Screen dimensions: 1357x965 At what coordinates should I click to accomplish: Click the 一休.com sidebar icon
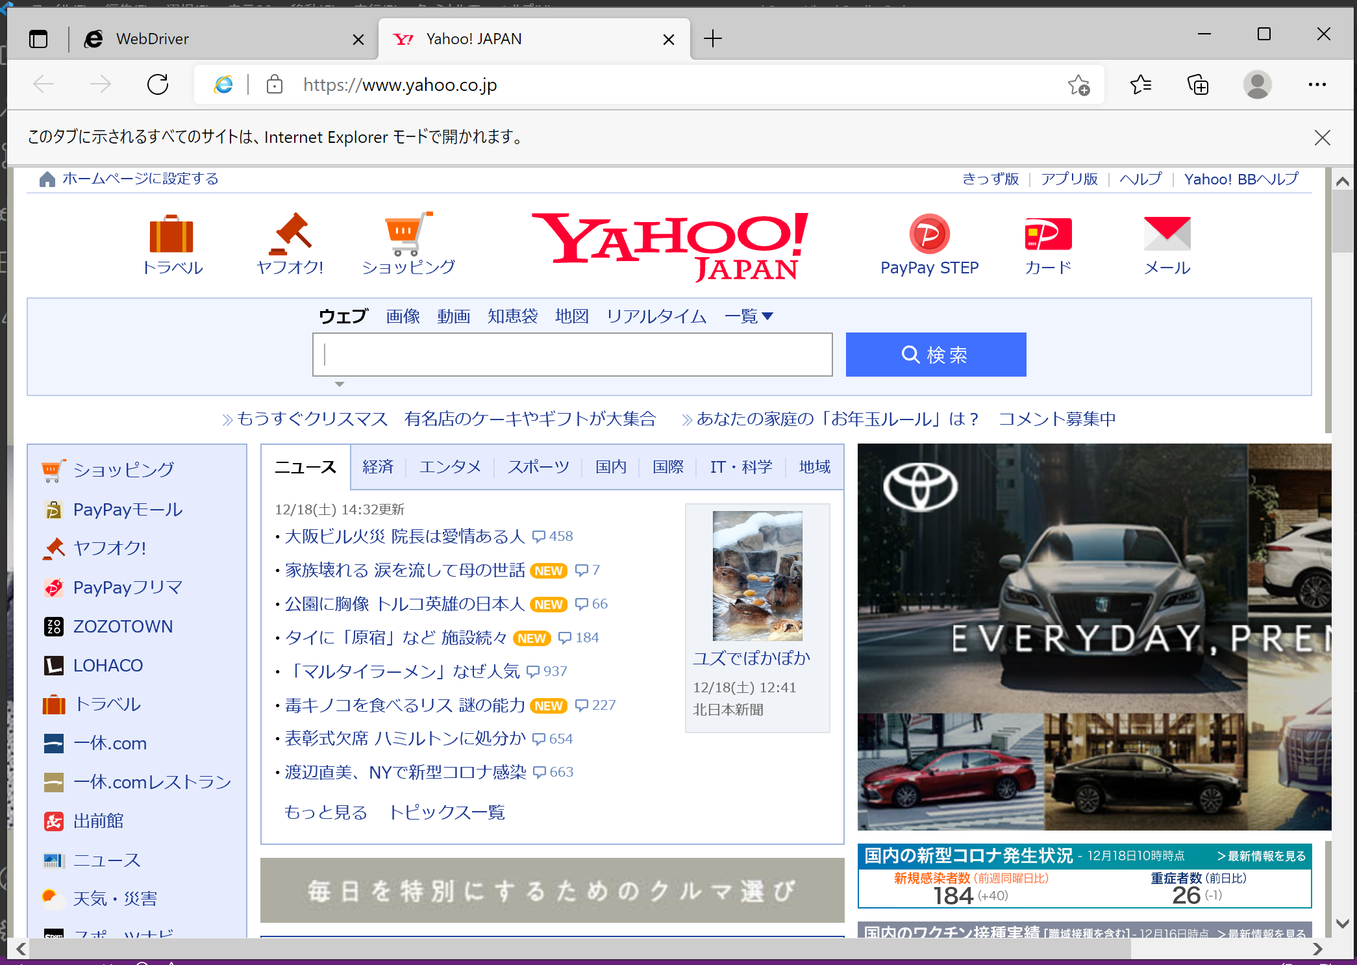pyautogui.click(x=53, y=744)
